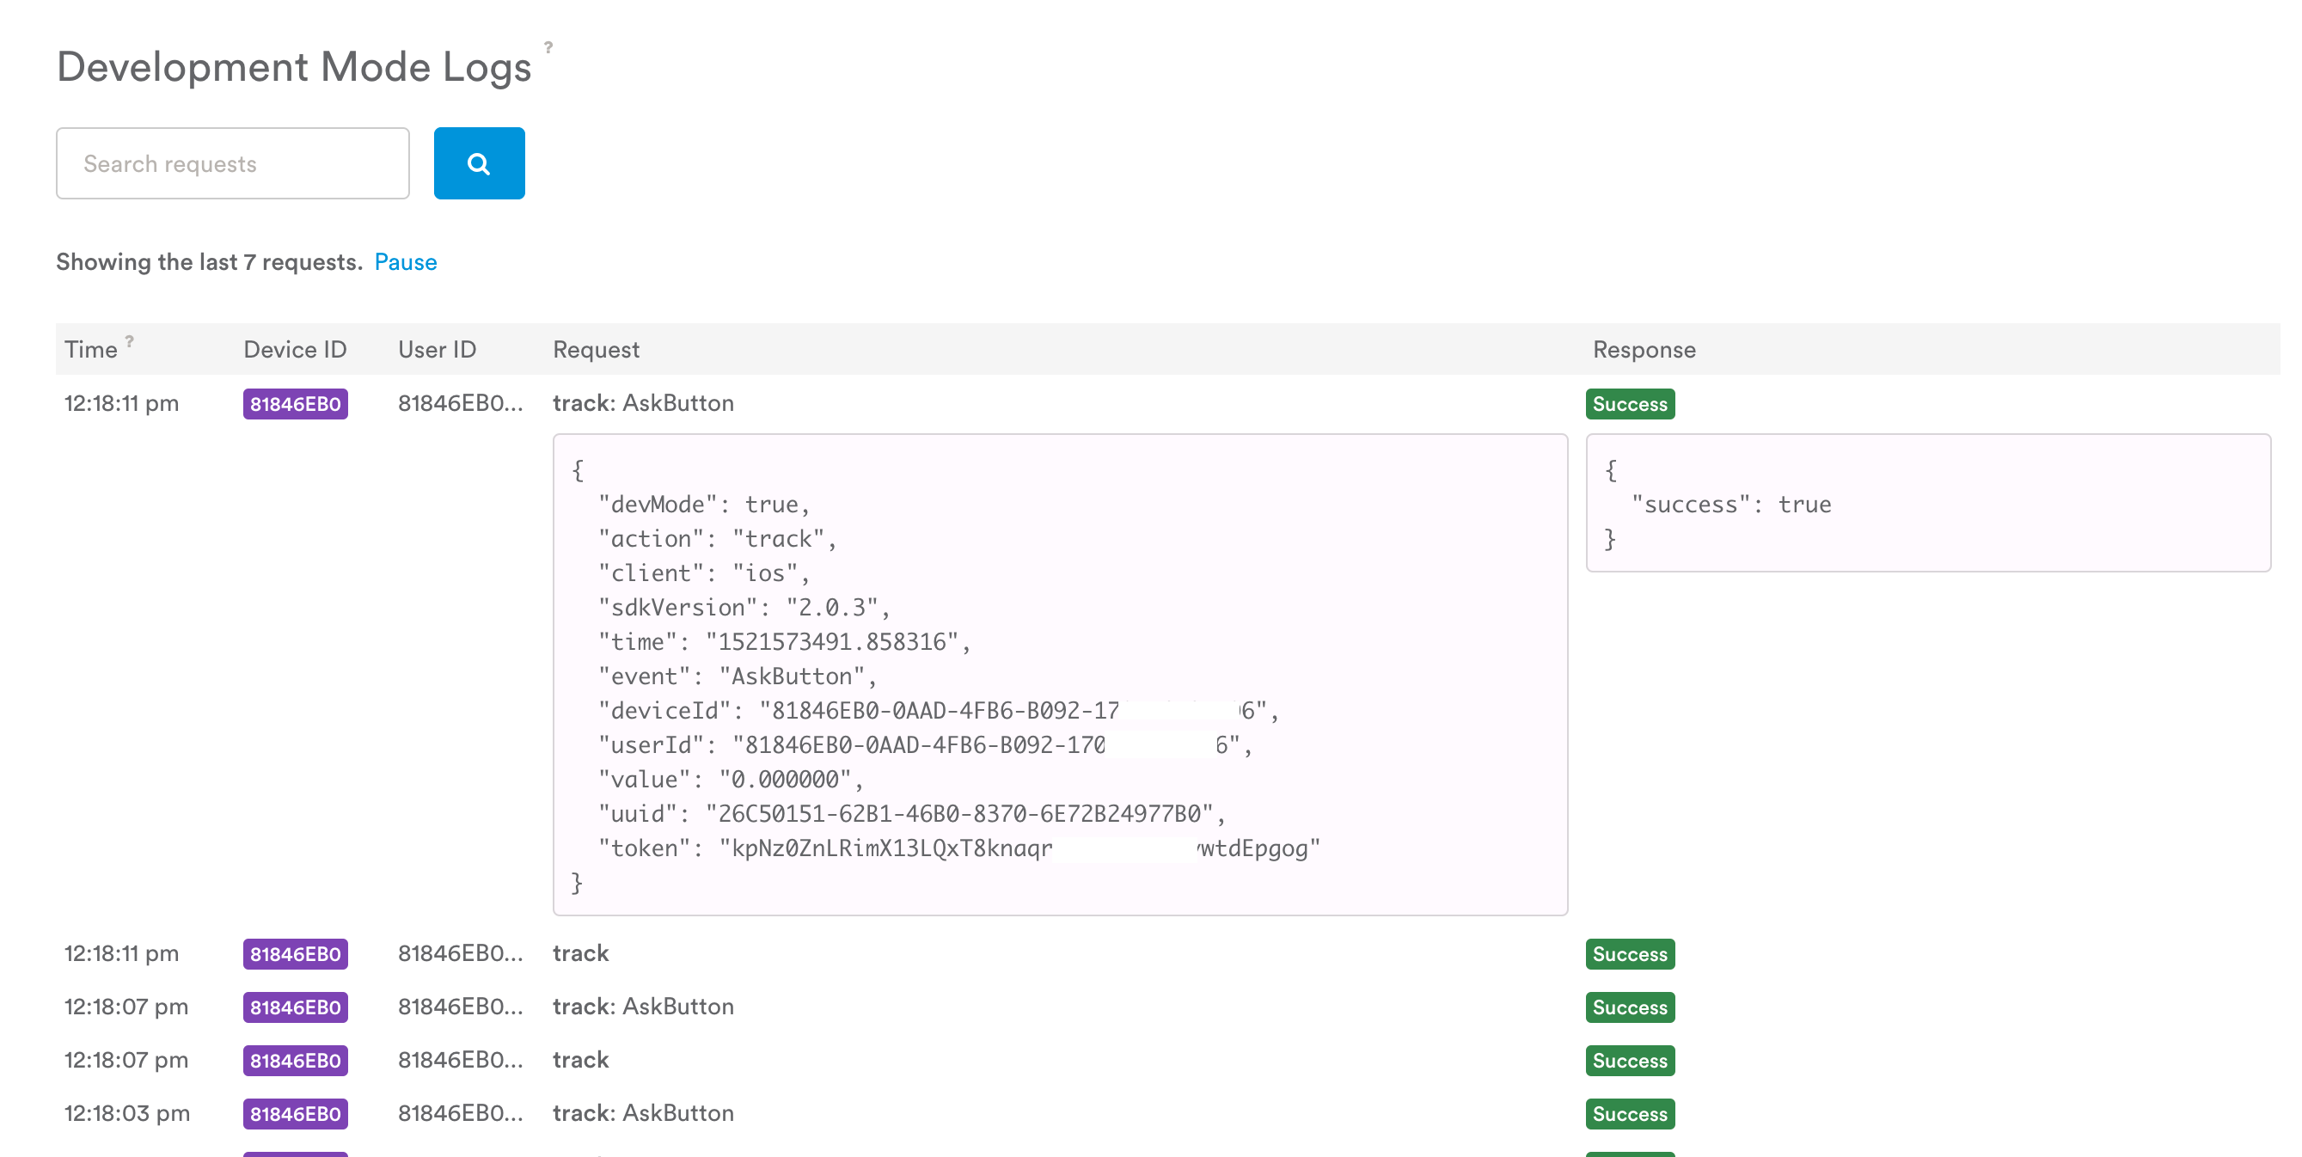Focus the Search requests input field
This screenshot has height=1157, width=2302.
tap(232, 163)
